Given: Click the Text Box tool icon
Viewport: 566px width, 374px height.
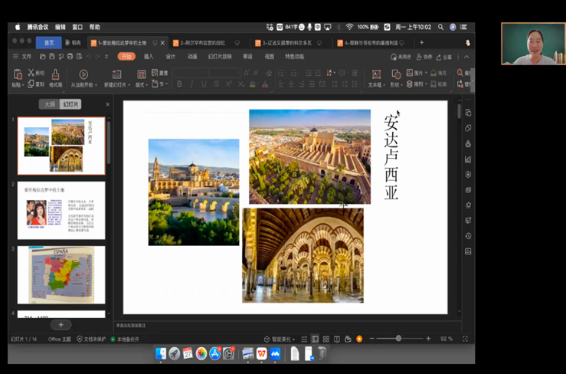Looking at the screenshot, I should (x=376, y=76).
